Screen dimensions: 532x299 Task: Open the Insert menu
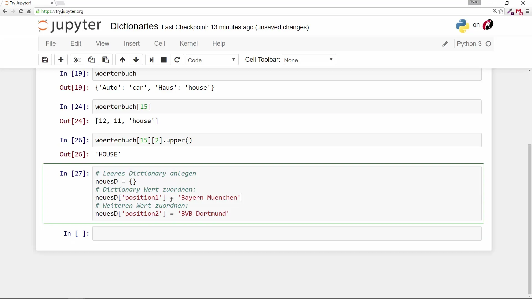[x=132, y=43]
